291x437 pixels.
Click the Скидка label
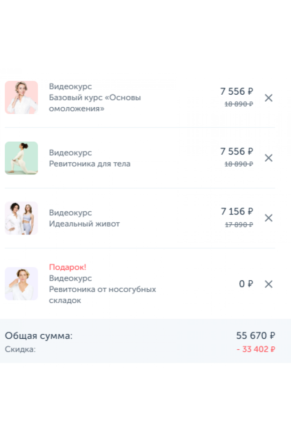point(20,350)
